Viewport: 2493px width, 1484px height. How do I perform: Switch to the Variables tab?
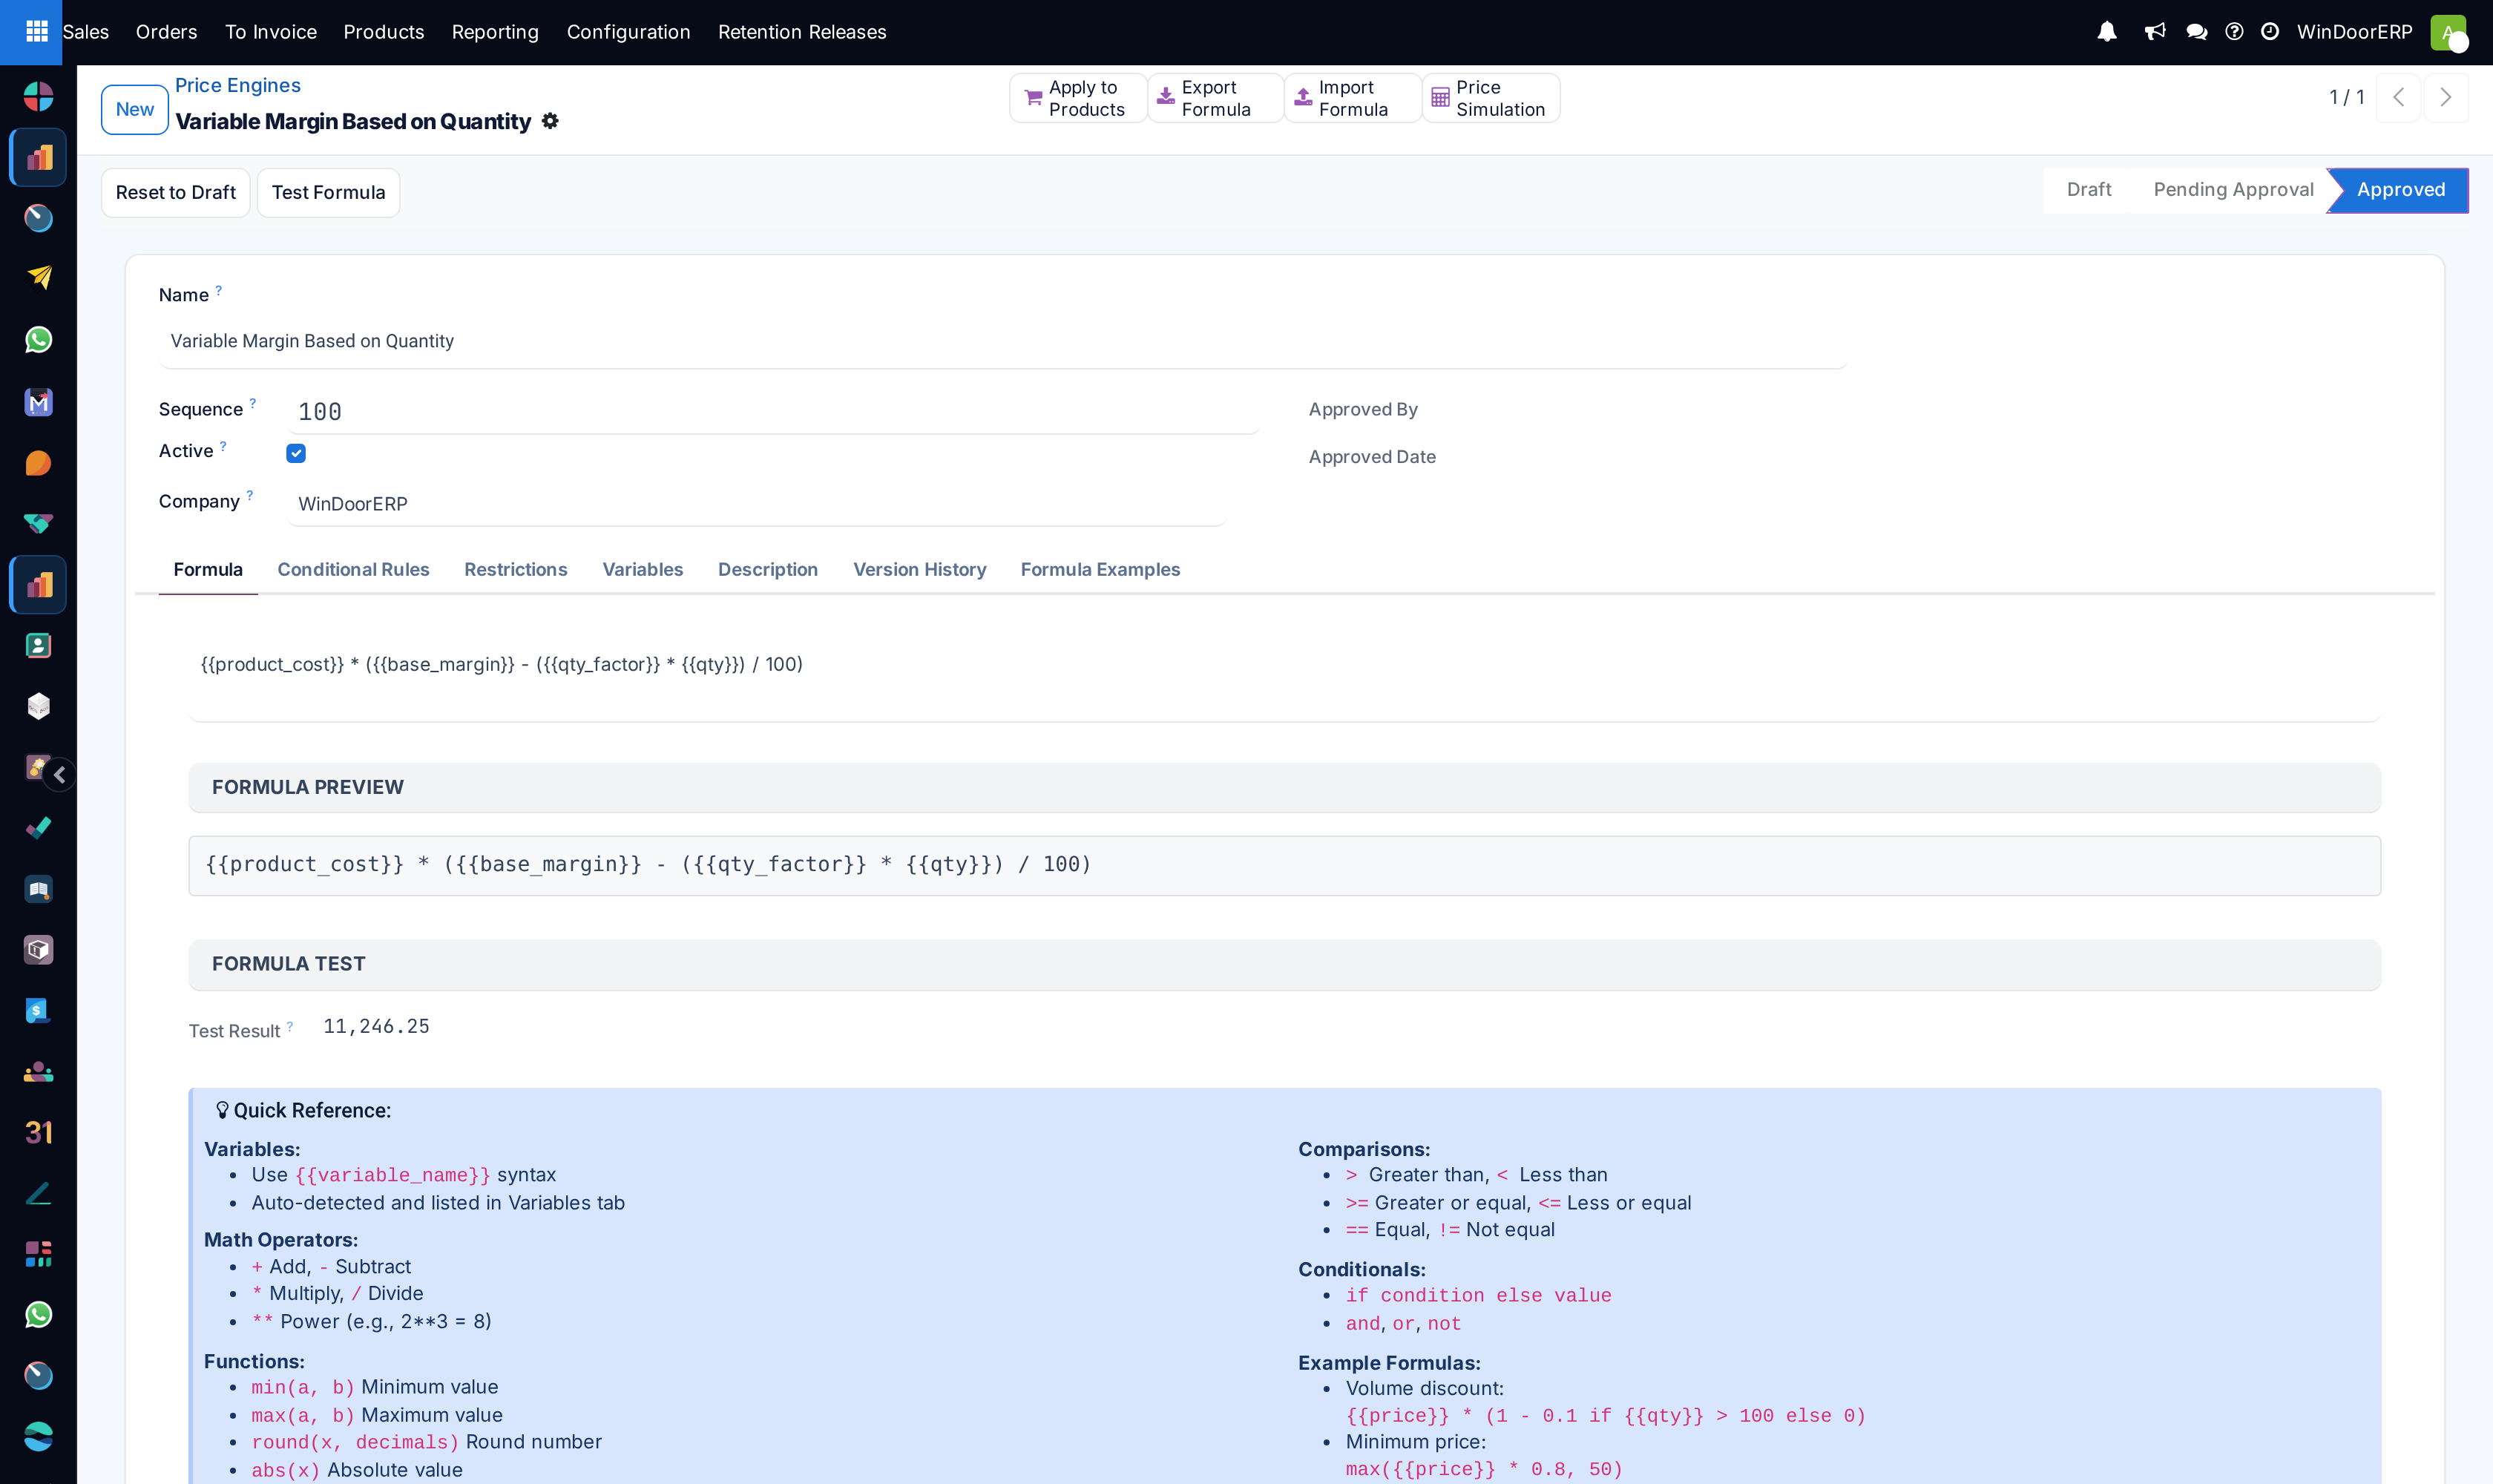(x=642, y=569)
